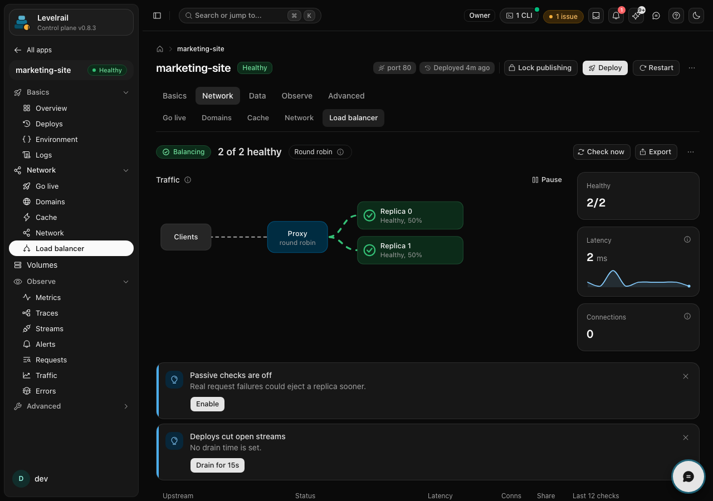Open the AI sparkle assistant icon

(636, 16)
